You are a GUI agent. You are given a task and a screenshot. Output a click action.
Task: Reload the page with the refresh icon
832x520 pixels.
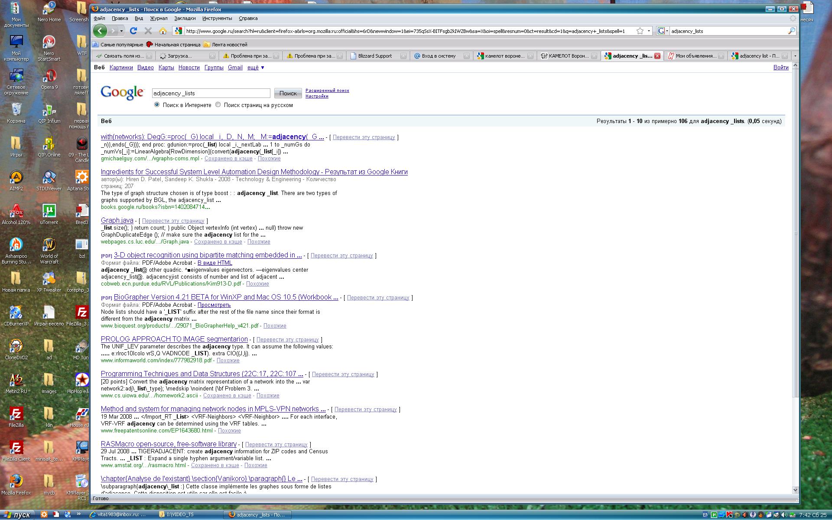click(133, 31)
